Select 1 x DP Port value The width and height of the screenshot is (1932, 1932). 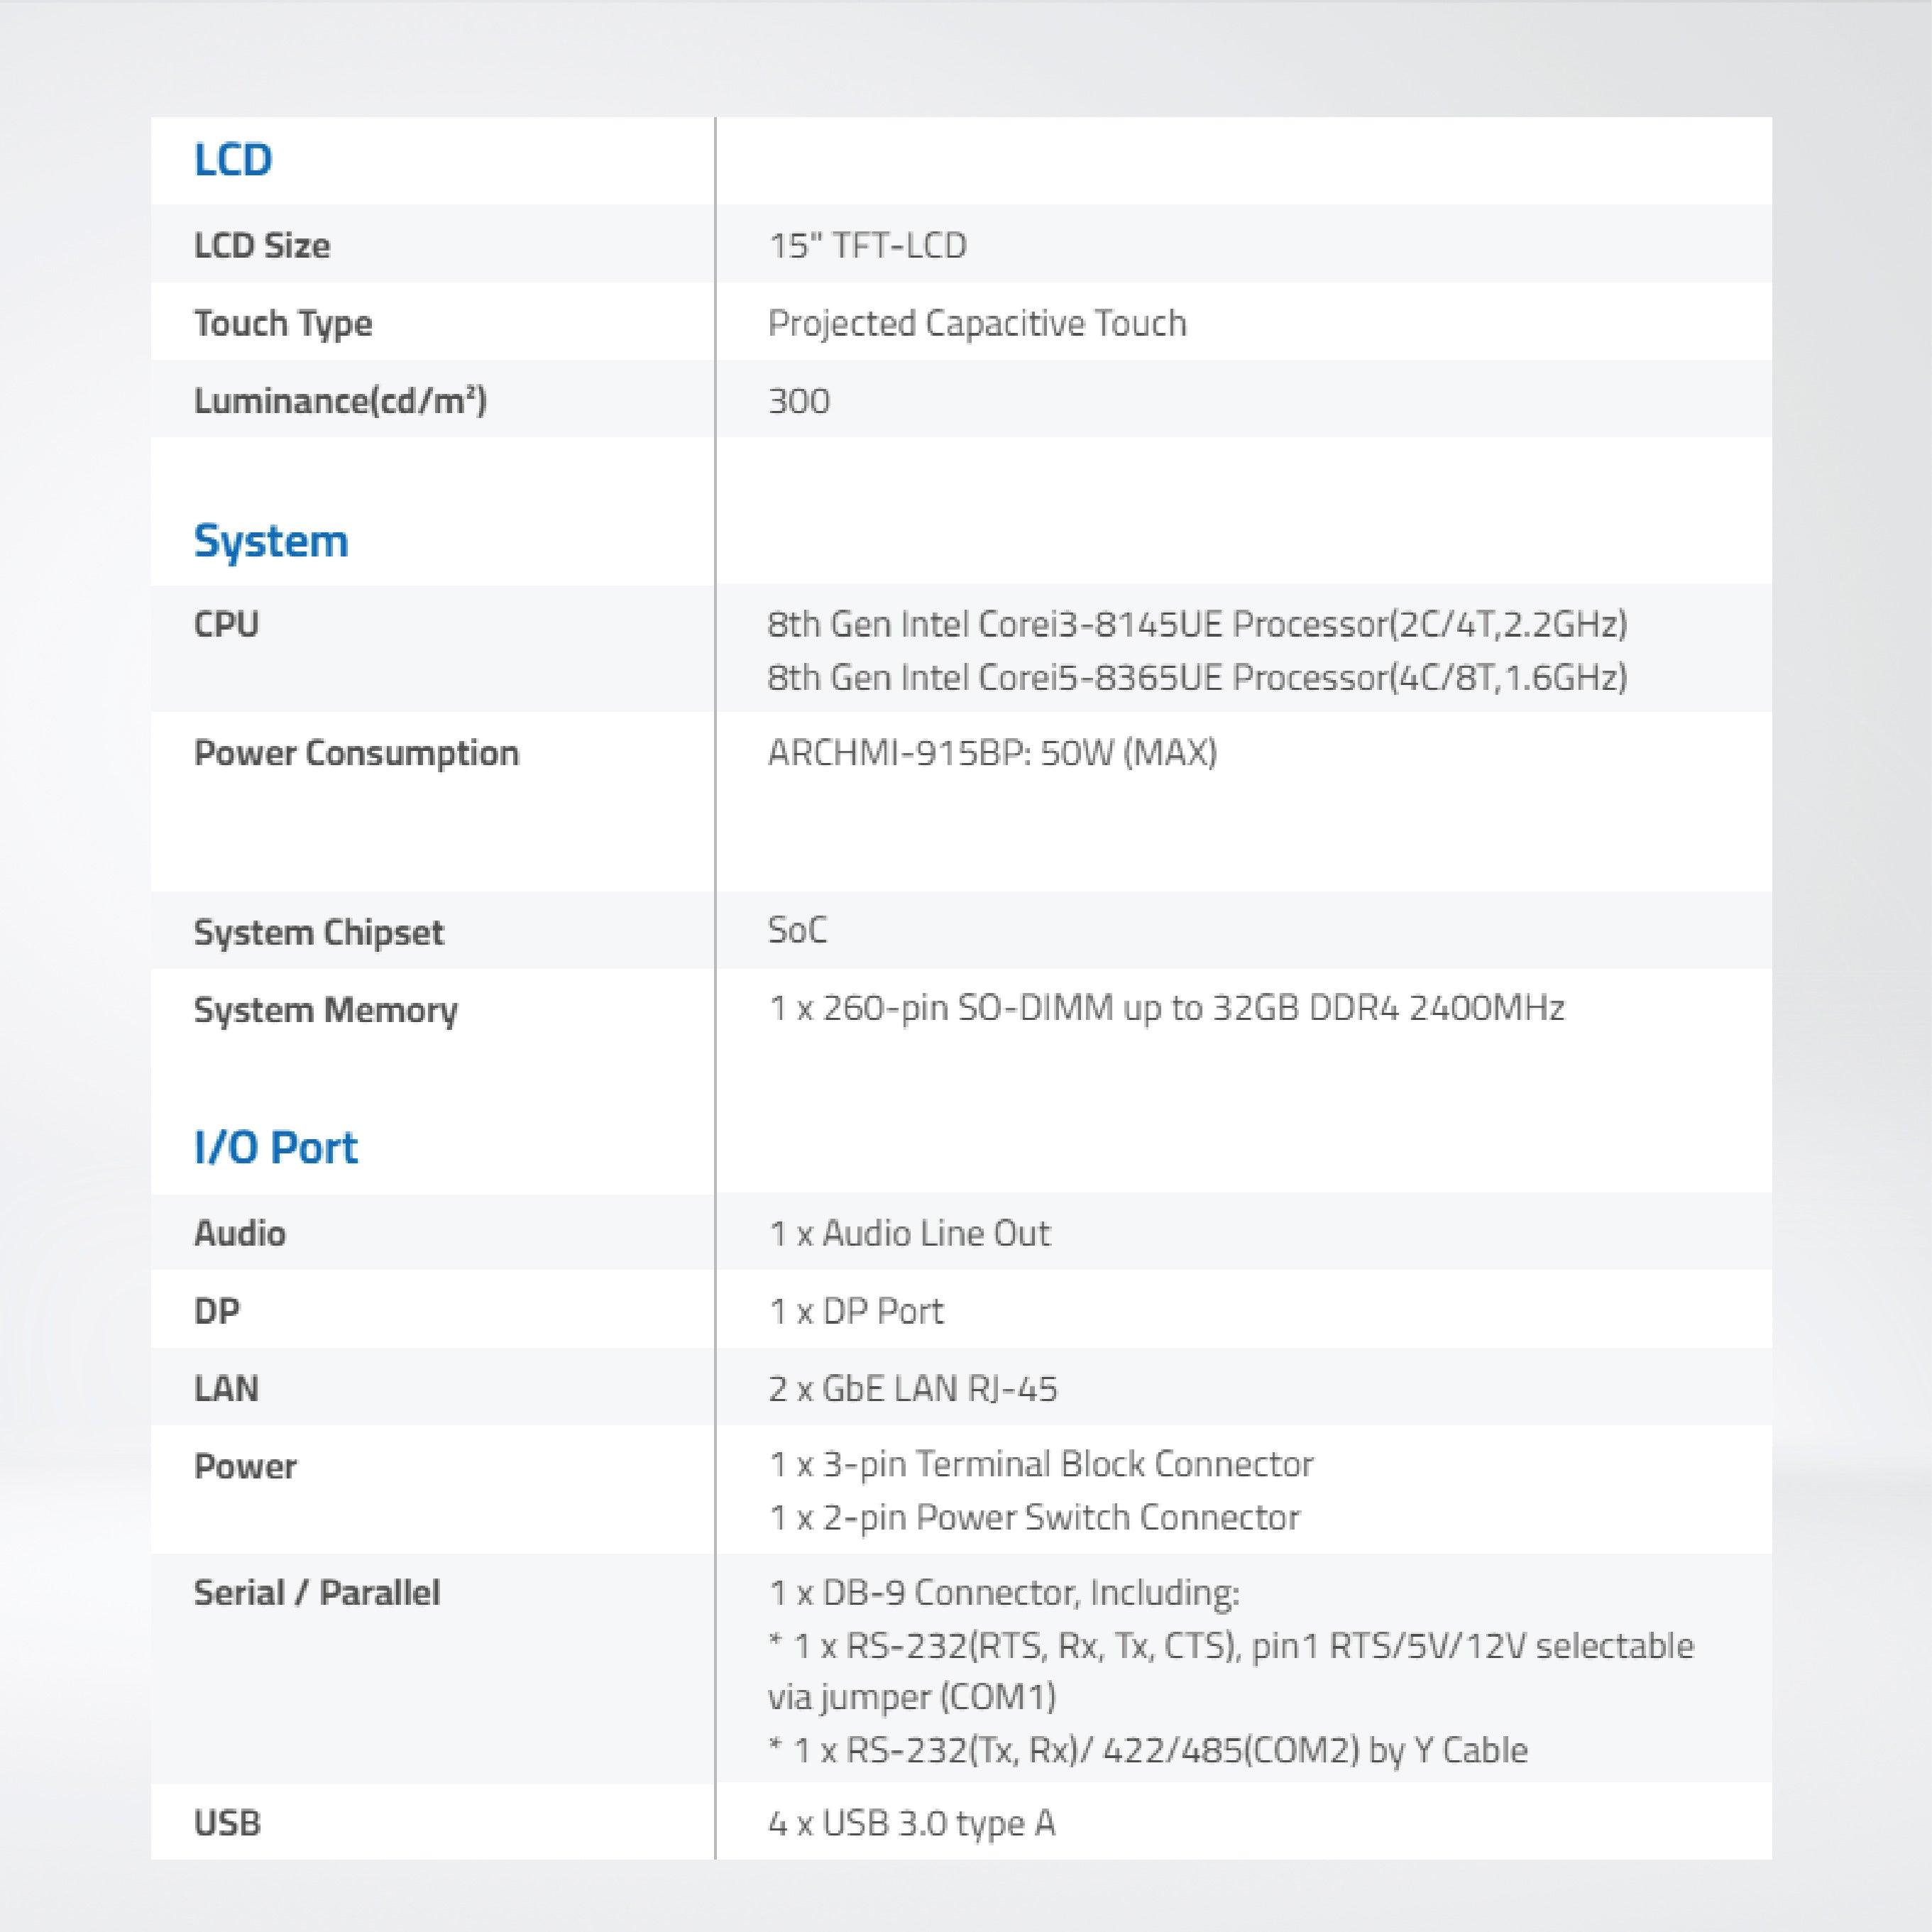coord(855,1311)
